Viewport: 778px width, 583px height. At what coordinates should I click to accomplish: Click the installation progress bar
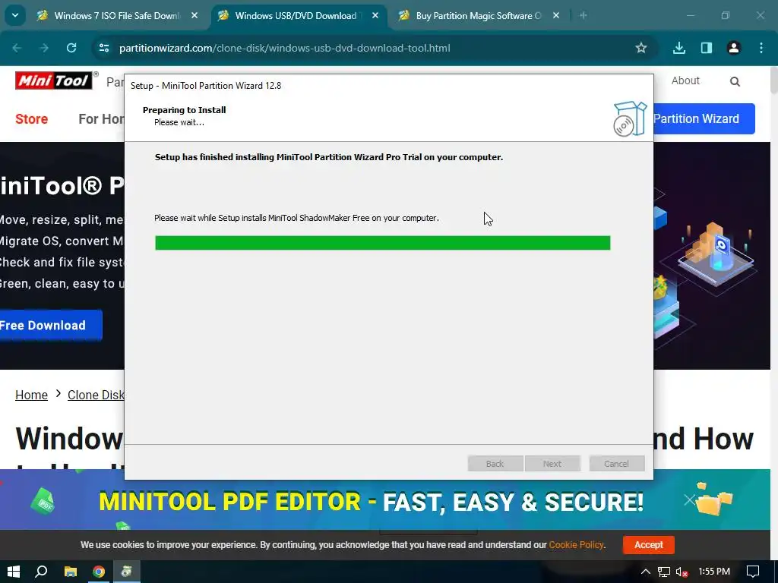click(383, 243)
